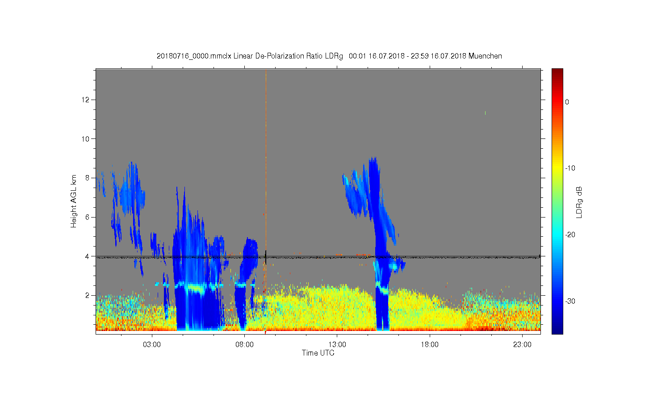Click the height tick label 8

(88, 178)
